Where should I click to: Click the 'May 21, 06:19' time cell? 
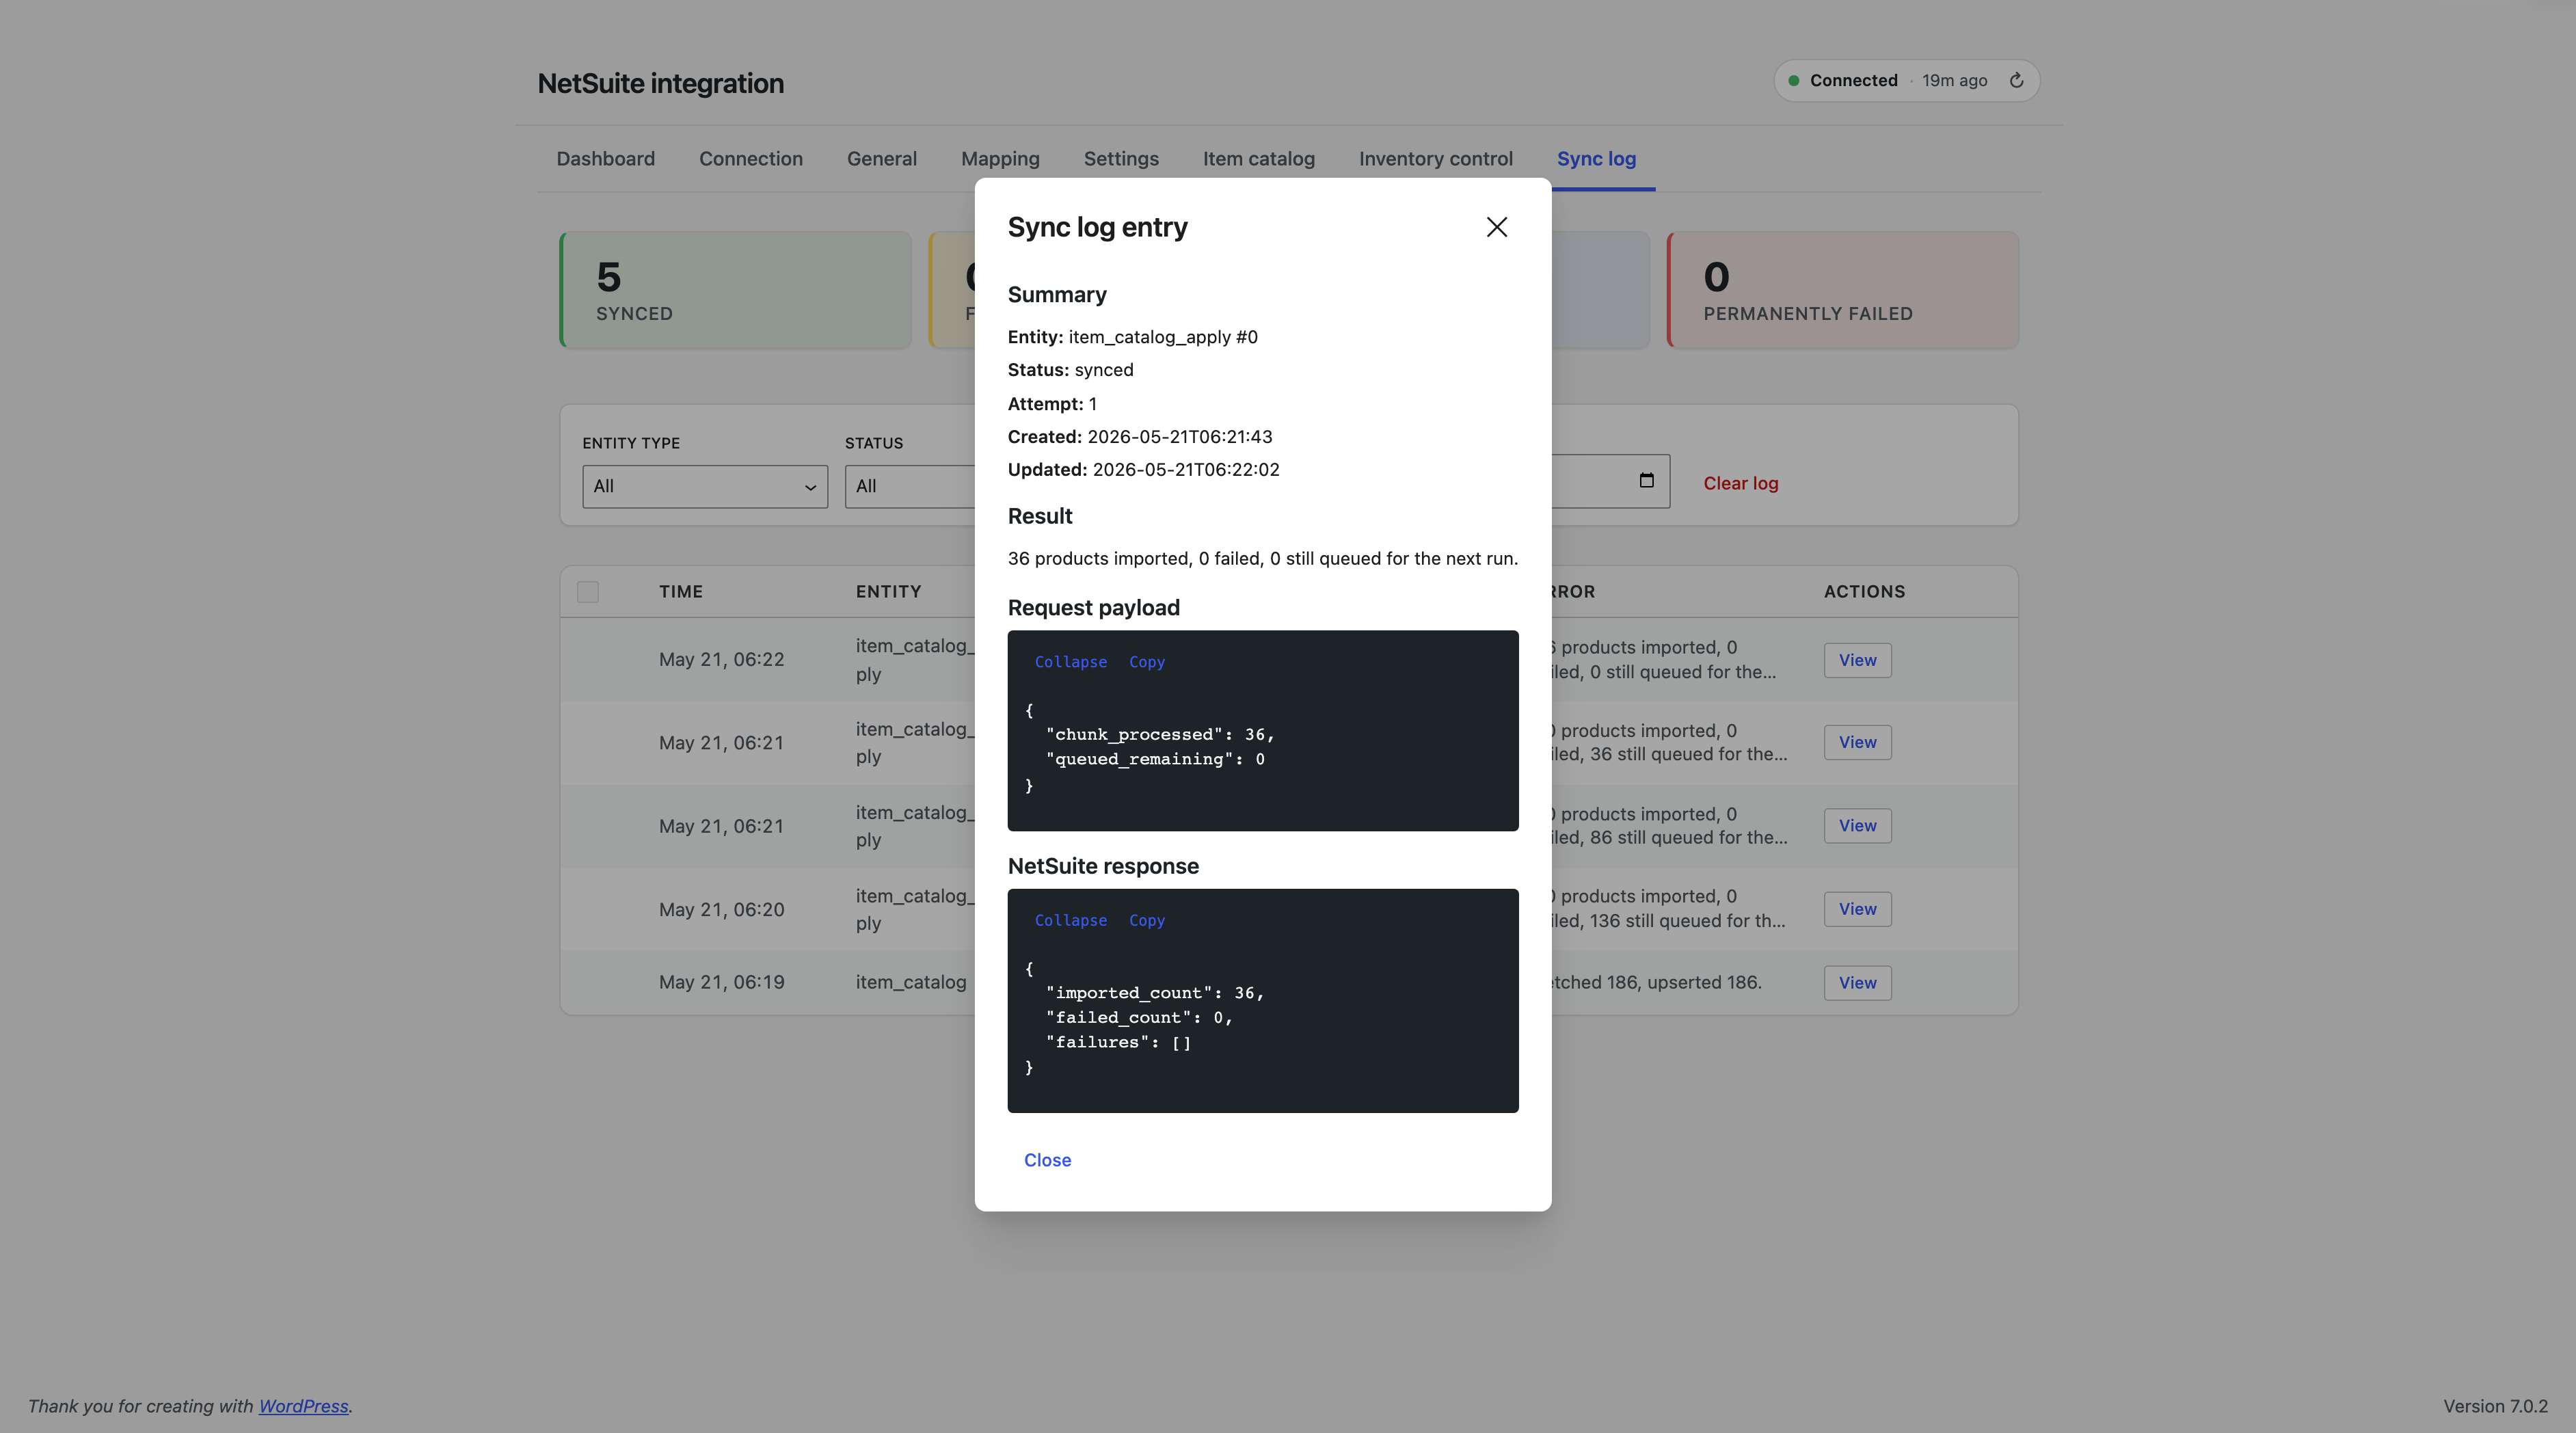coord(721,983)
